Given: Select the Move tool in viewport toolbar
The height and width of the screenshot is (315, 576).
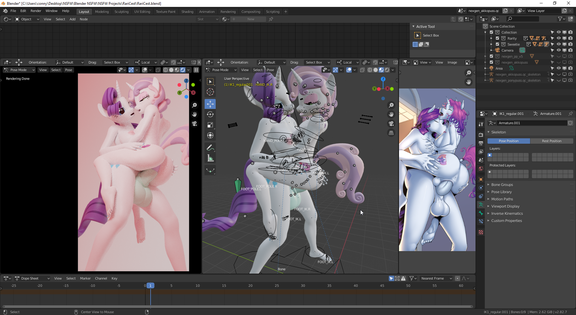Looking at the screenshot, I should tap(210, 104).
